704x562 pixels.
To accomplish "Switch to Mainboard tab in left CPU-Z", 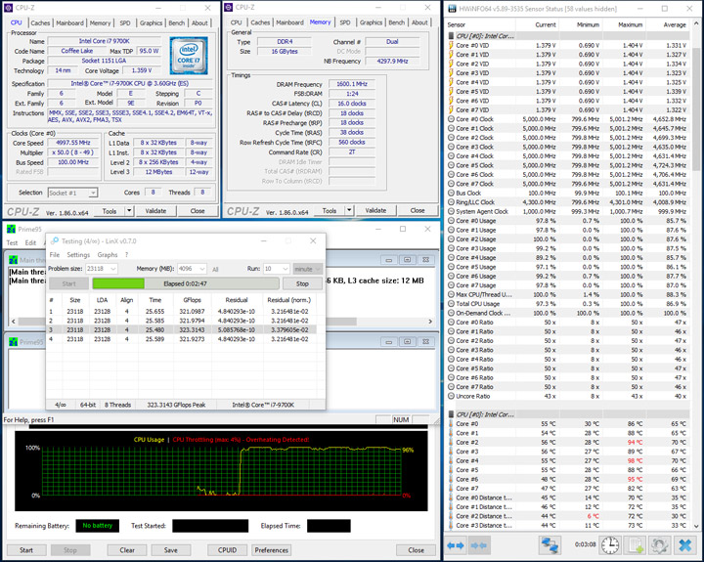I will tap(69, 22).
